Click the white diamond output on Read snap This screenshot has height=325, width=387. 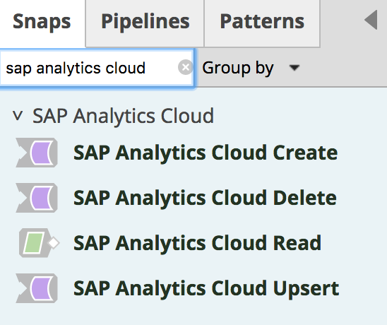point(54,243)
